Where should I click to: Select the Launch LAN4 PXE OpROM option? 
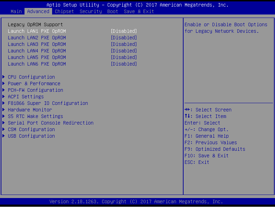tap(37, 51)
